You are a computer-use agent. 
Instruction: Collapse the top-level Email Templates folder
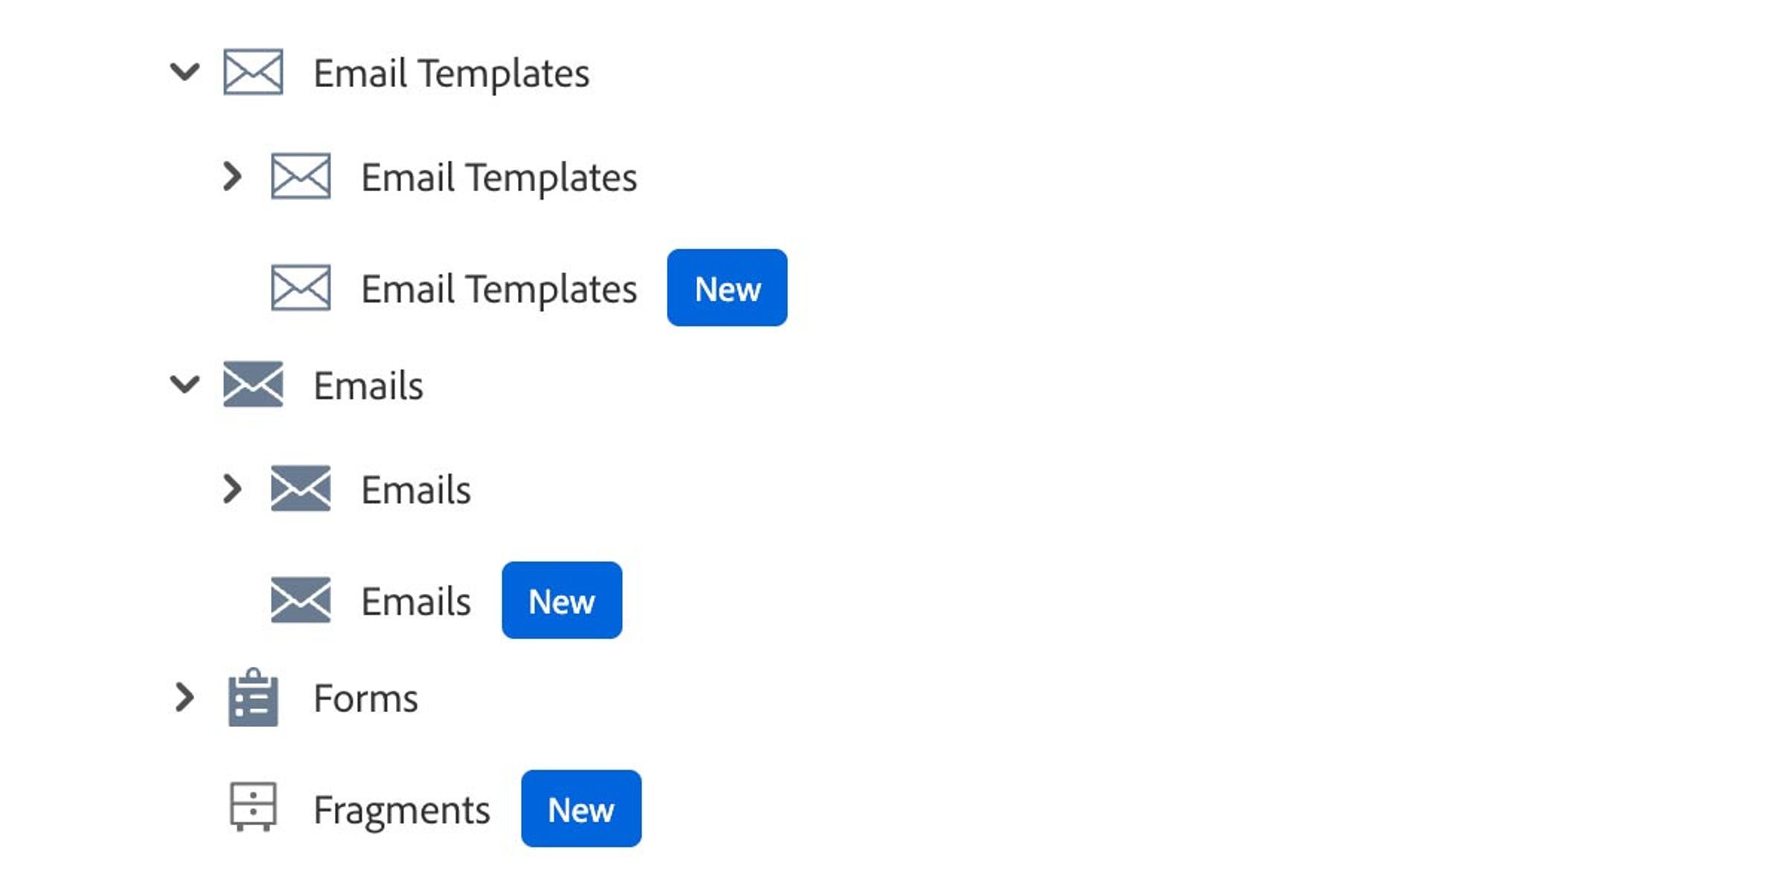pos(185,72)
